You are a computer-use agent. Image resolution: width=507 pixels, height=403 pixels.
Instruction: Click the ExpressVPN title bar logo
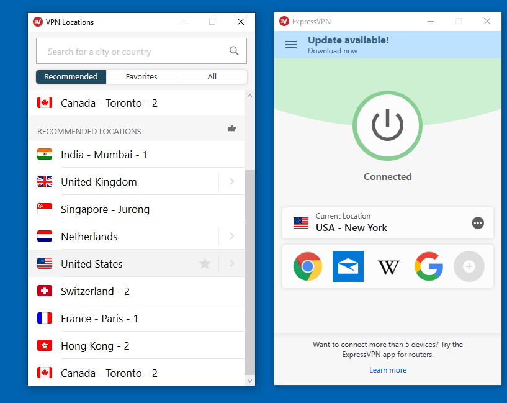284,21
